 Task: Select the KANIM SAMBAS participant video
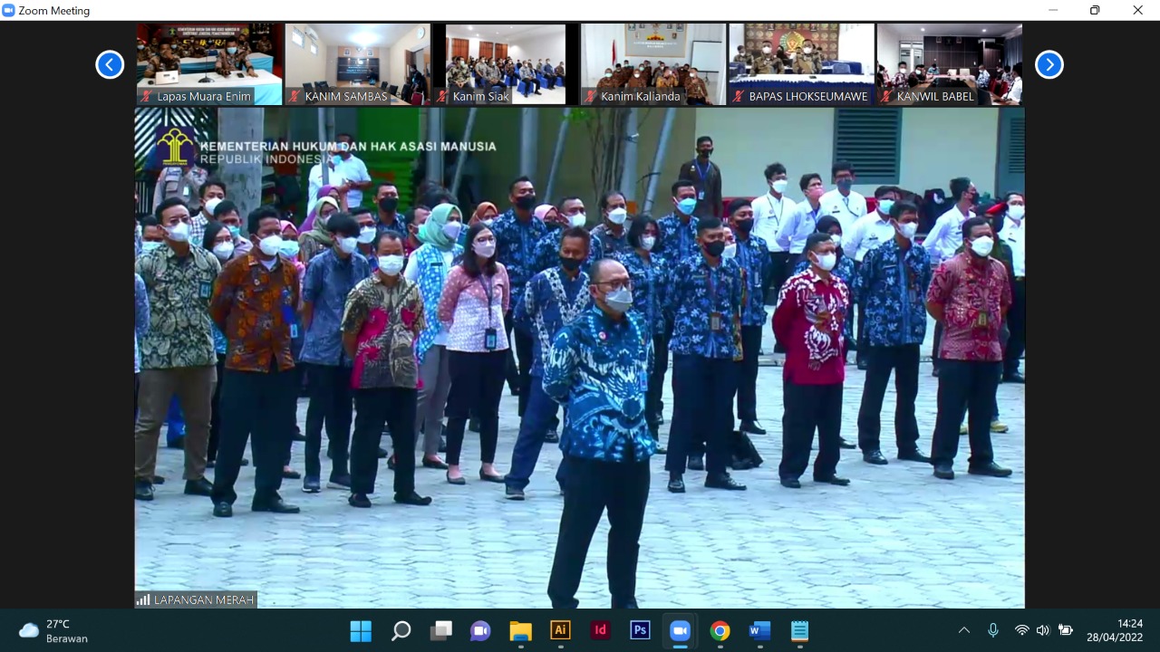point(357,63)
